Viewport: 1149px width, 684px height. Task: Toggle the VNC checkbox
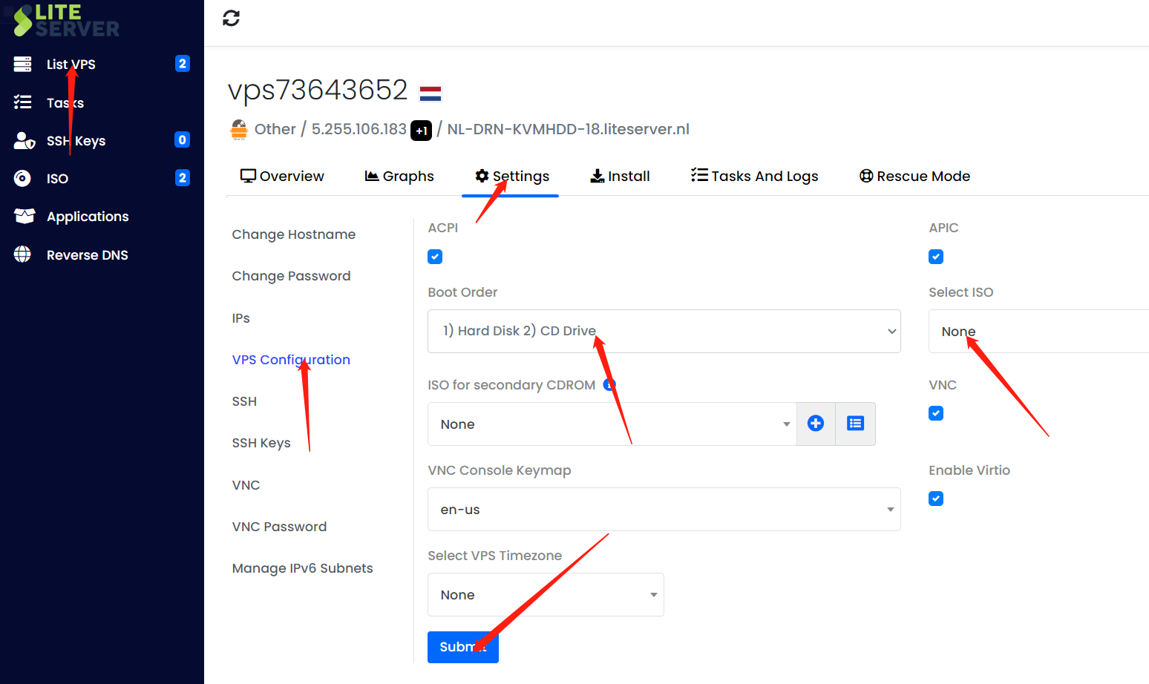pyautogui.click(x=936, y=413)
